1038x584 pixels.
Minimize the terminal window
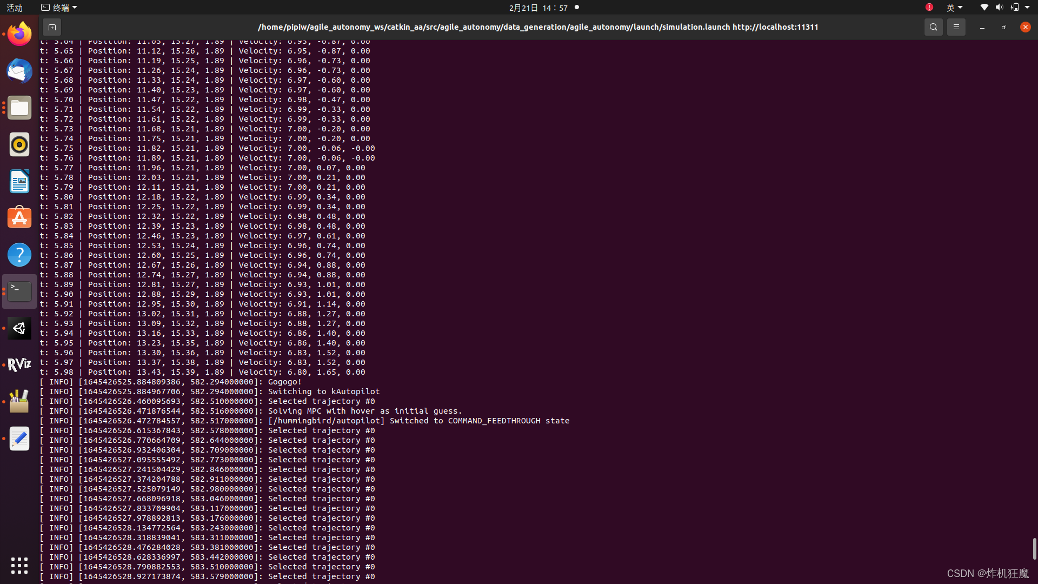coord(982,27)
